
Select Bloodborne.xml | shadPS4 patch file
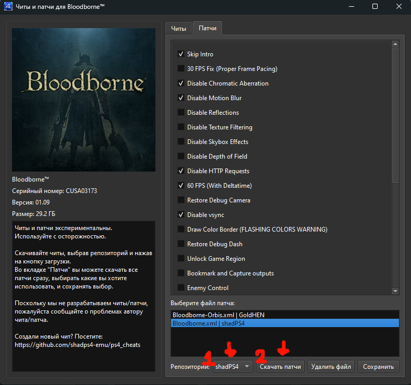click(285, 323)
